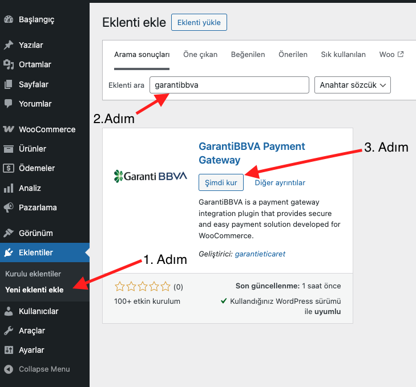Open Yazılar via the pin icon
The image size is (416, 387).
point(9,45)
